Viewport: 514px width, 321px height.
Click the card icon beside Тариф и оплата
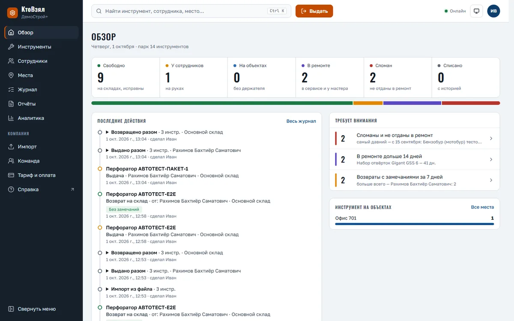pyautogui.click(x=11, y=175)
